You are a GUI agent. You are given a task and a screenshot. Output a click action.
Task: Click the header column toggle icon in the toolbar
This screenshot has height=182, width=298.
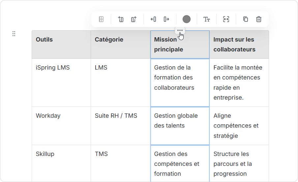pos(101,19)
